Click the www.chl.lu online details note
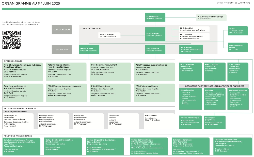 point(21,23)
